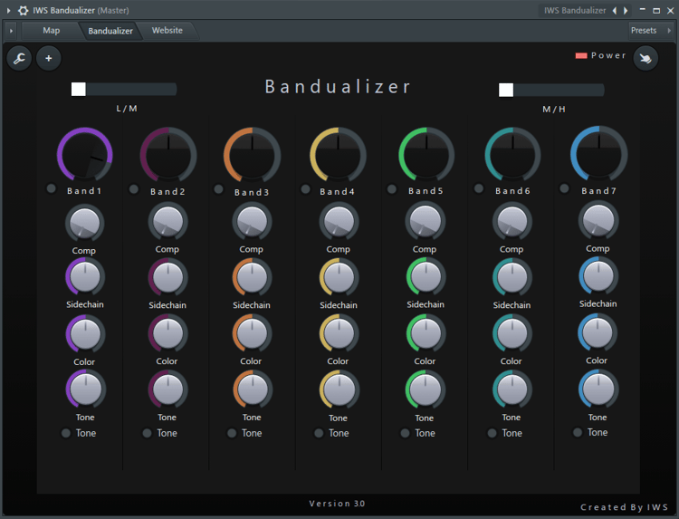Image resolution: width=679 pixels, height=519 pixels.
Task: Toggle the Band 2 enable dot
Action: (134, 189)
